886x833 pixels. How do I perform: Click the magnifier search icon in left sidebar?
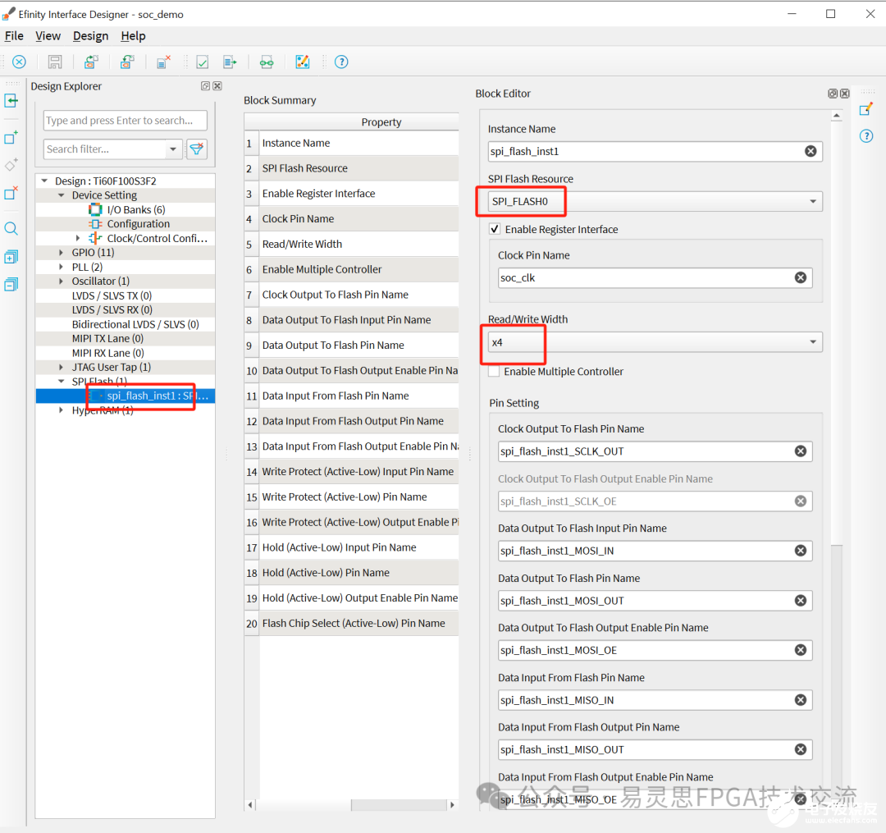pos(11,229)
